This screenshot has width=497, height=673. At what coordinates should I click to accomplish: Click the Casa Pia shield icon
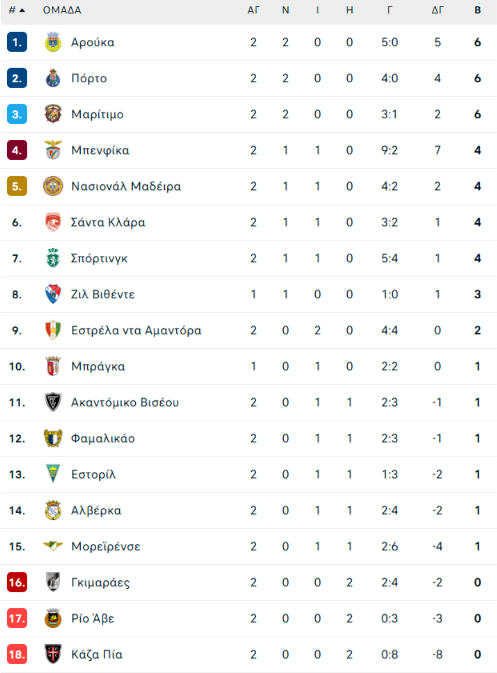pyautogui.click(x=53, y=655)
